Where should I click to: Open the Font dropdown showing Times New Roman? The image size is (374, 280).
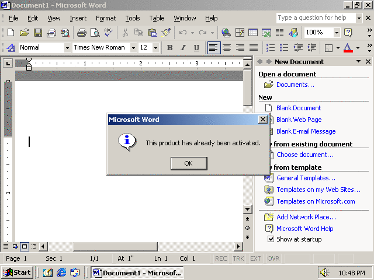click(134, 48)
